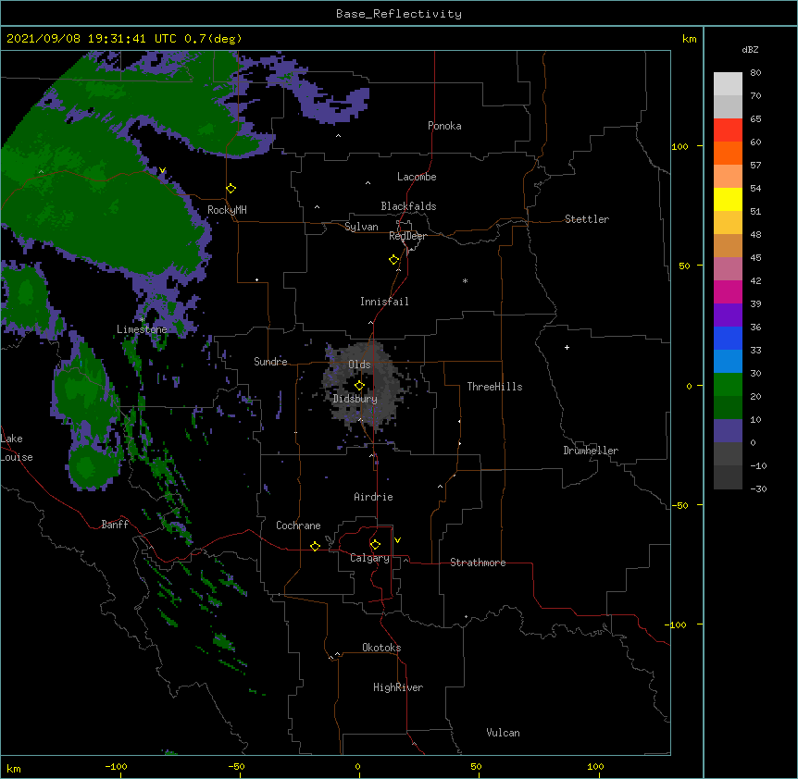Click the -100 tick on the bottom axis
The image size is (798, 779).
point(116,766)
